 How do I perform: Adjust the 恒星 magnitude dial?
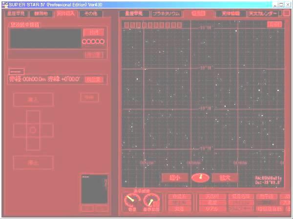(x=132, y=201)
